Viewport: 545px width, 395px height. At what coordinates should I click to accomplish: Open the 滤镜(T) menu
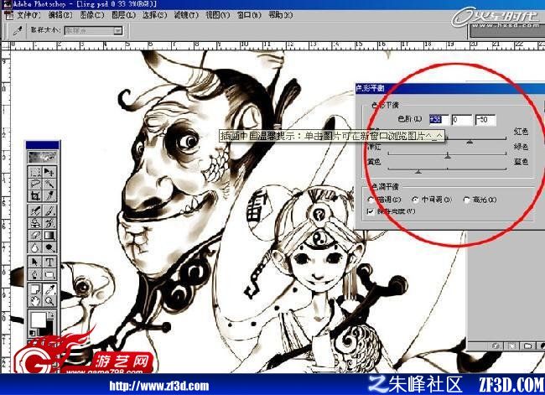click(186, 15)
